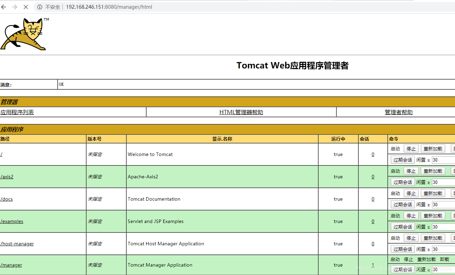
Task: Click idle minutes field for /axis2
Action: (x=443, y=182)
